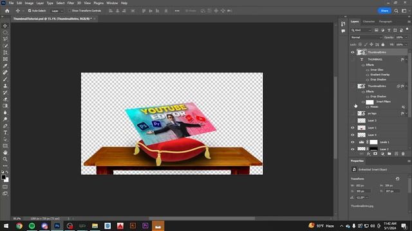Open the Plugins menu

click(x=98, y=3)
